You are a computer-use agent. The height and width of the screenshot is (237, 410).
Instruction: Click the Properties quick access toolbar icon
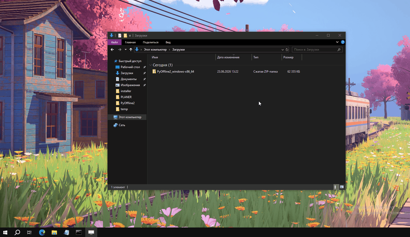[x=120, y=36]
